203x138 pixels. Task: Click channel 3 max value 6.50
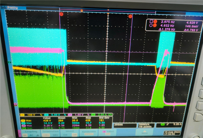pos(89,125)
